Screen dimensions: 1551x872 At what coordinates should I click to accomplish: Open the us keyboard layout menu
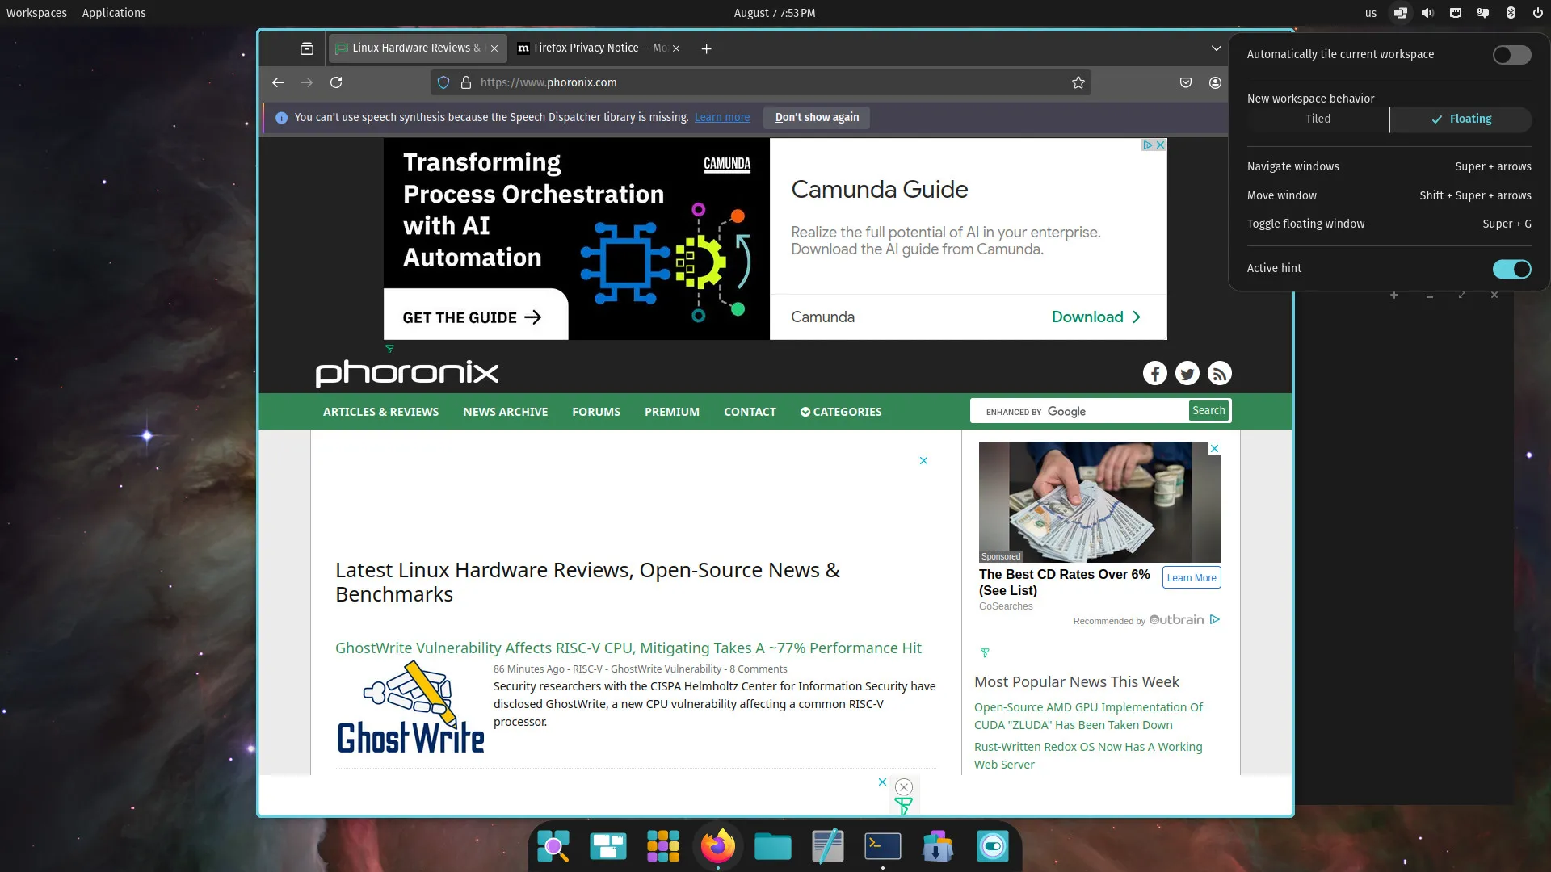(x=1370, y=13)
